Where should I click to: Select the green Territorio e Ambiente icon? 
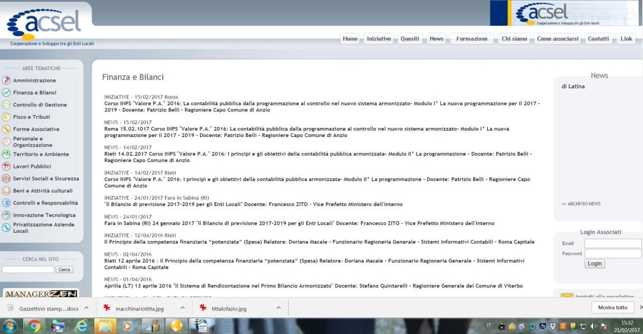pyautogui.click(x=6, y=154)
